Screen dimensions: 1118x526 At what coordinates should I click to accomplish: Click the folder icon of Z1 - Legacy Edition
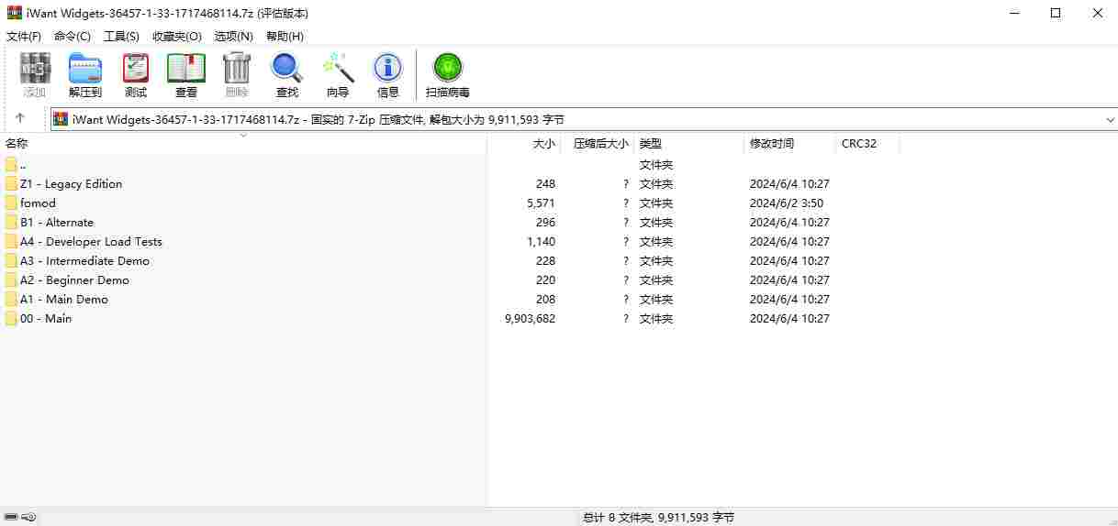coord(11,184)
